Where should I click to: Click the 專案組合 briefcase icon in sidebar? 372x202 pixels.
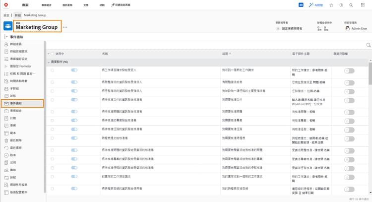[x=6, y=111]
